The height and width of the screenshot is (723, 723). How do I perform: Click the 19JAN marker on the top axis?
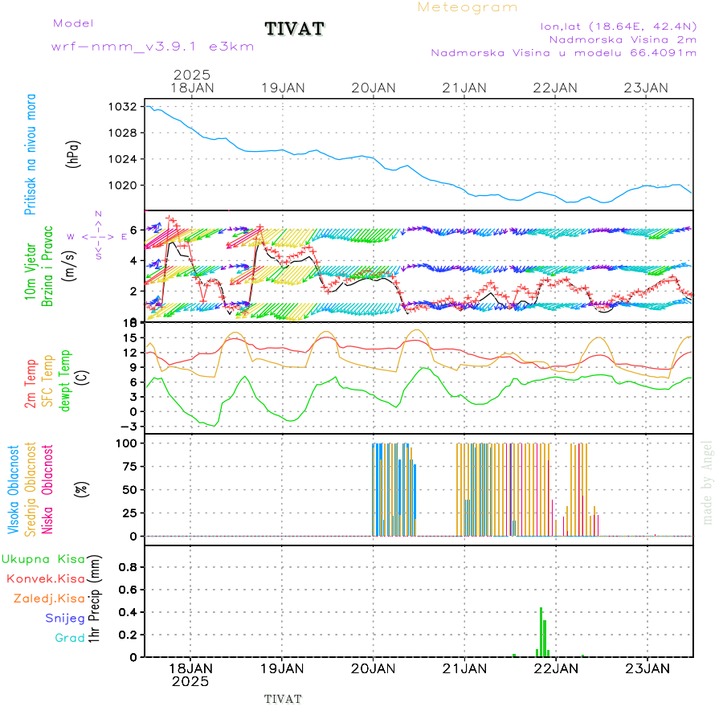[283, 88]
